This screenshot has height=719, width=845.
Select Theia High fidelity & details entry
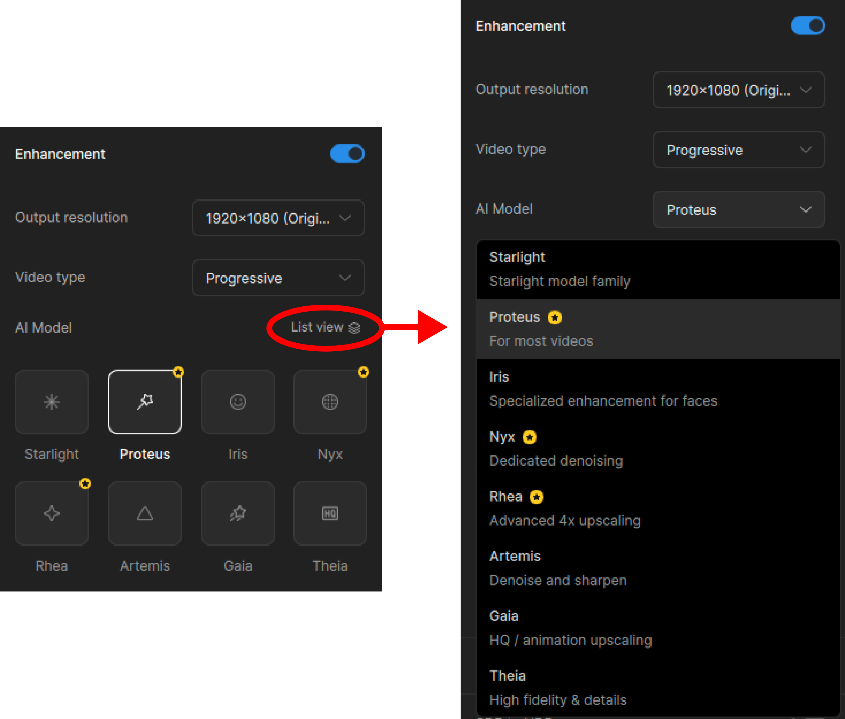point(657,688)
